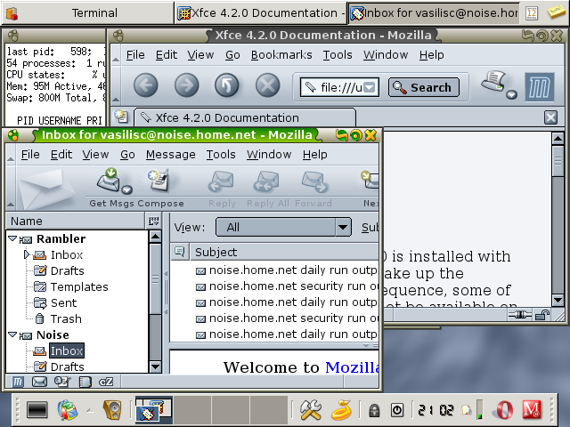The width and height of the screenshot is (570, 427).
Task: Open new tab icon beside documentation tab
Action: [x=121, y=117]
